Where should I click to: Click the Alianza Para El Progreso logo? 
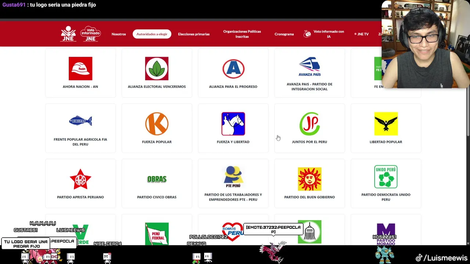click(233, 69)
